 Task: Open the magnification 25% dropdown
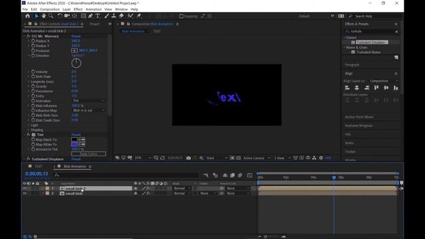143,158
